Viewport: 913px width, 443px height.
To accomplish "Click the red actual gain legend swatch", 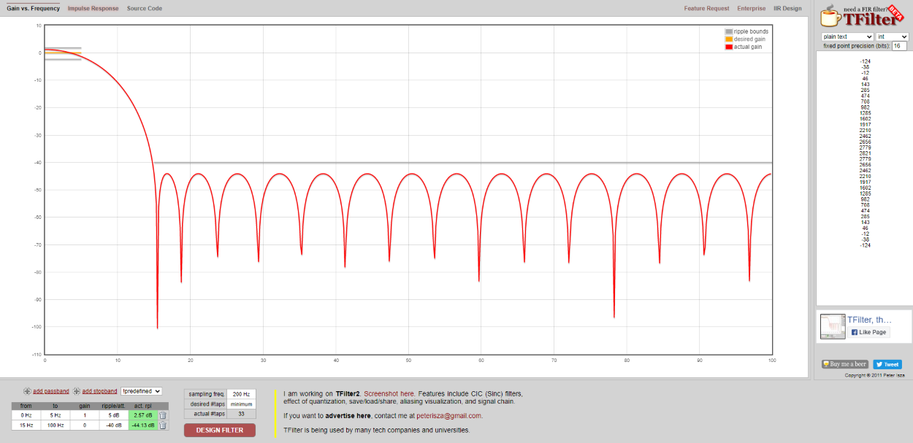I will [x=728, y=47].
